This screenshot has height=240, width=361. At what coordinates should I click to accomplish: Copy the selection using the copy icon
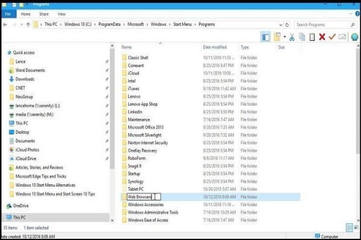click(x=302, y=37)
